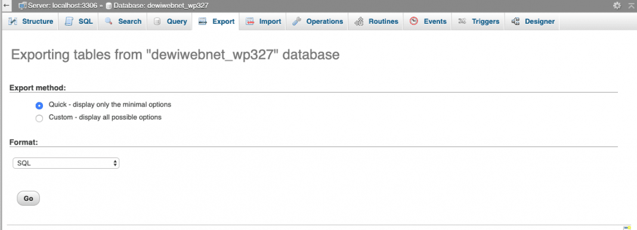Click the Search magnifier icon
This screenshot has width=637, height=230.
click(x=109, y=21)
